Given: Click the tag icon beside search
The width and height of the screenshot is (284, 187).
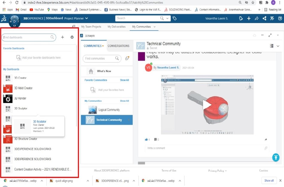Looking at the screenshot, I should point(174,18).
